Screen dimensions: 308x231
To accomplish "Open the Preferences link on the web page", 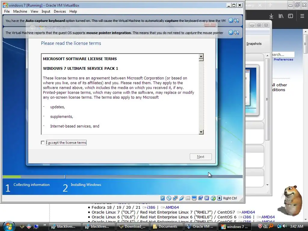I will 283,59.
